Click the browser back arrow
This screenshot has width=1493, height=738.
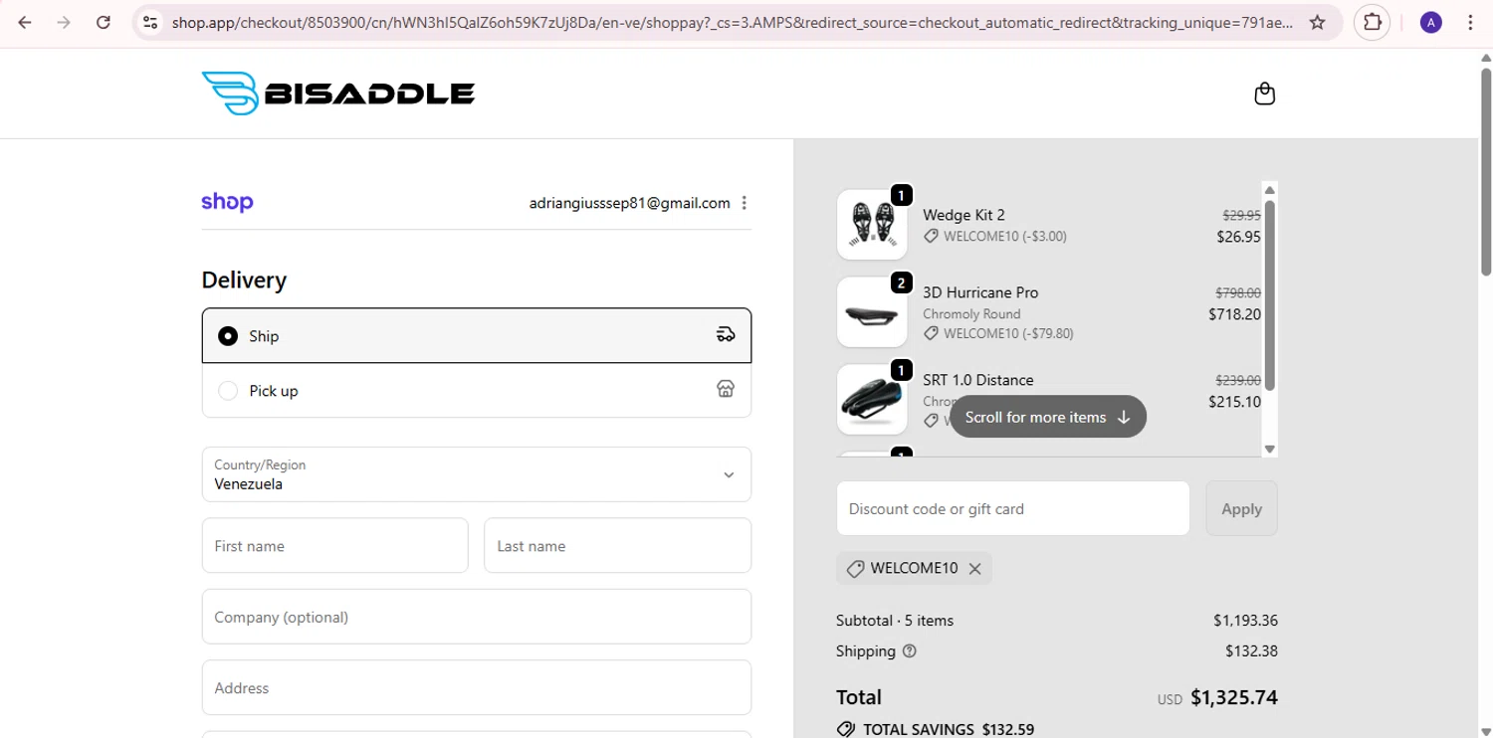[25, 22]
